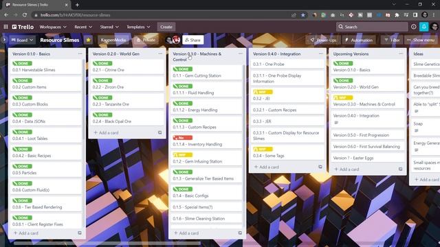
Task: Create from template in Version 0.3.0 list
Action: (240, 233)
